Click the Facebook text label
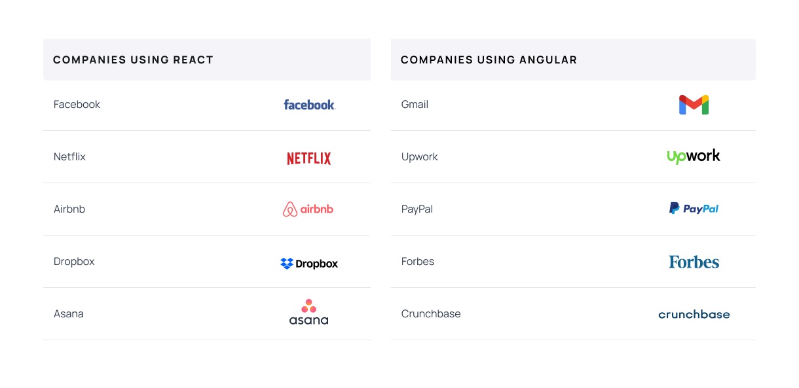Image resolution: width=799 pixels, height=388 pixels. [x=77, y=105]
